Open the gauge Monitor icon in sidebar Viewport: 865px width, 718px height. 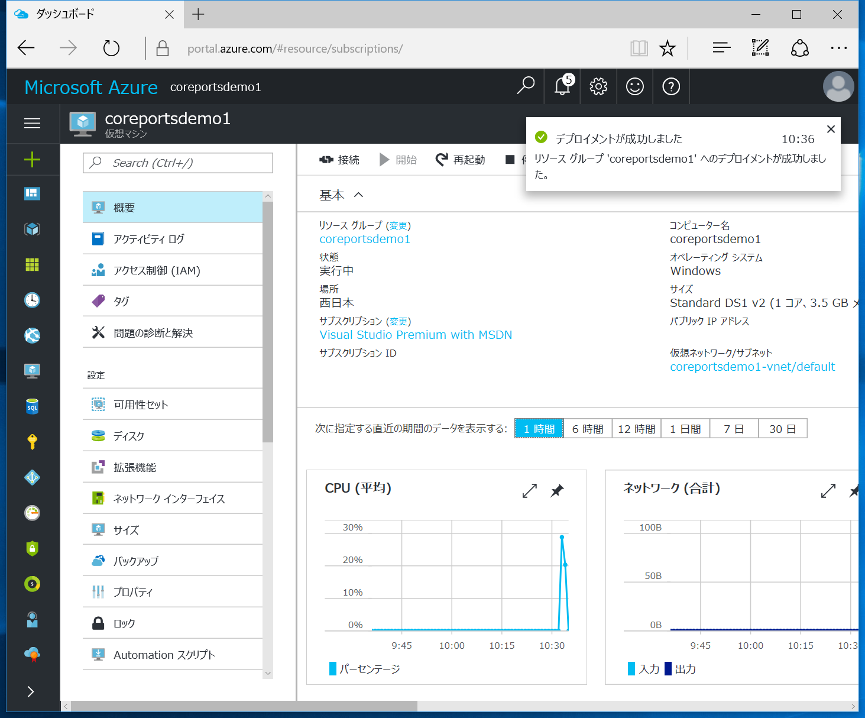[32, 513]
